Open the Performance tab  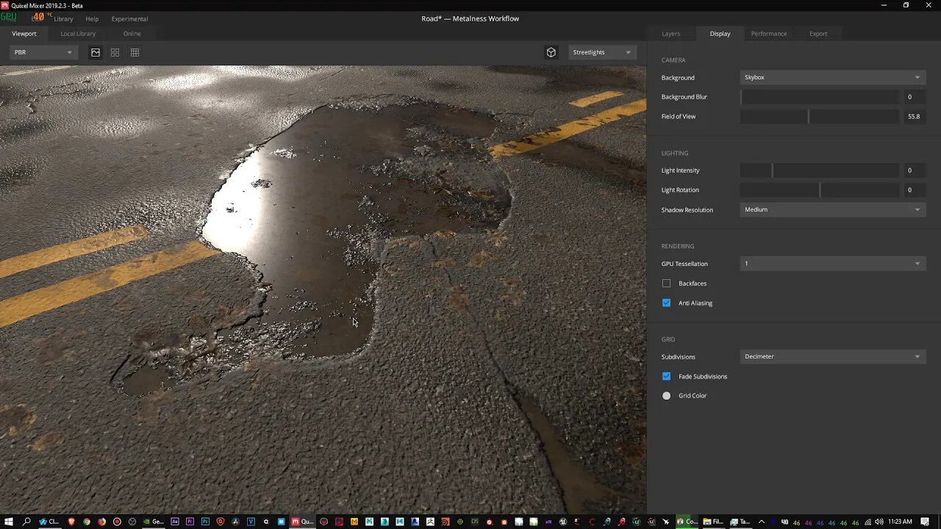[769, 33]
